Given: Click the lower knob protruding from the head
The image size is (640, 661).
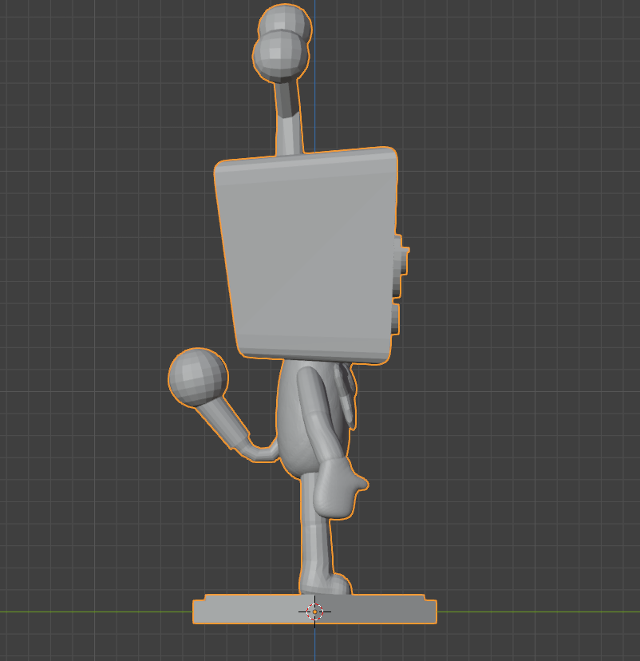Looking at the screenshot, I should (x=396, y=318).
